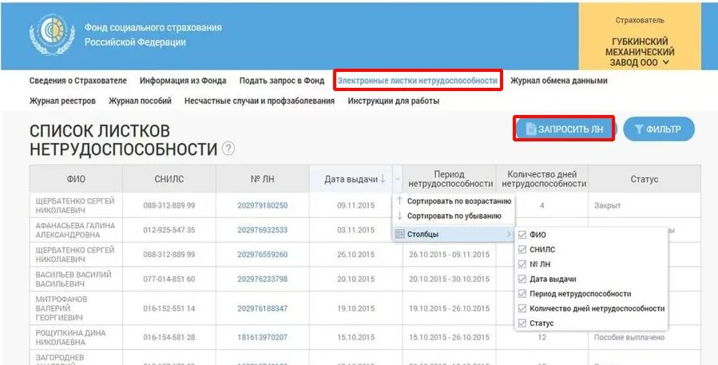The width and height of the screenshot is (718, 365).
Task: Toggle Количество дней нетрудоспособности checkbox
Action: [522, 308]
